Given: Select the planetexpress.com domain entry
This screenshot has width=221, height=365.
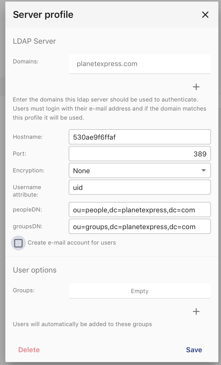Looking at the screenshot, I should 140,64.
